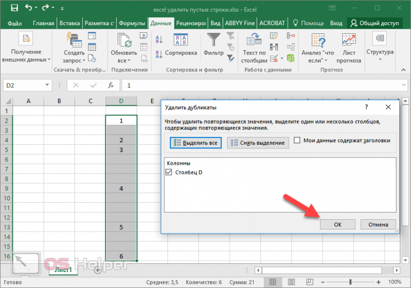The height and width of the screenshot is (288, 411).
Task: Click Text to Columns (Текст по столбцам) icon
Action: pos(254,40)
